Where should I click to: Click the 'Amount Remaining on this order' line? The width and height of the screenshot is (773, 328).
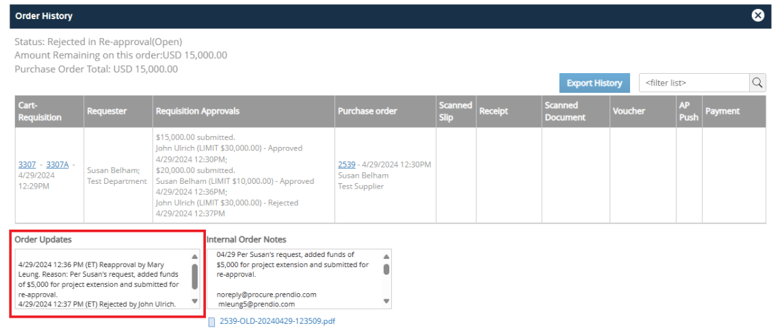tap(121, 55)
